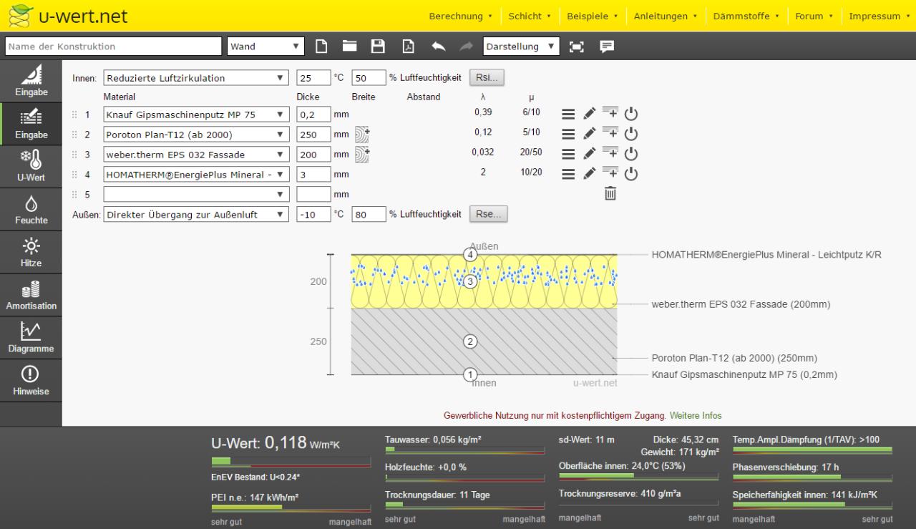Screen dimensions: 916x529
Task: Click the Rse... button
Action: [488, 213]
